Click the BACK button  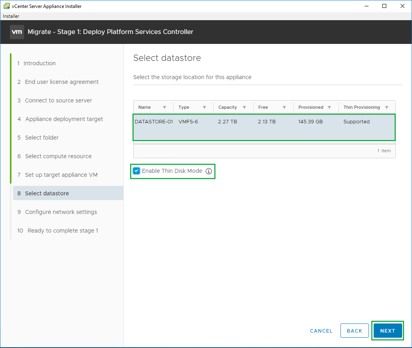354,331
